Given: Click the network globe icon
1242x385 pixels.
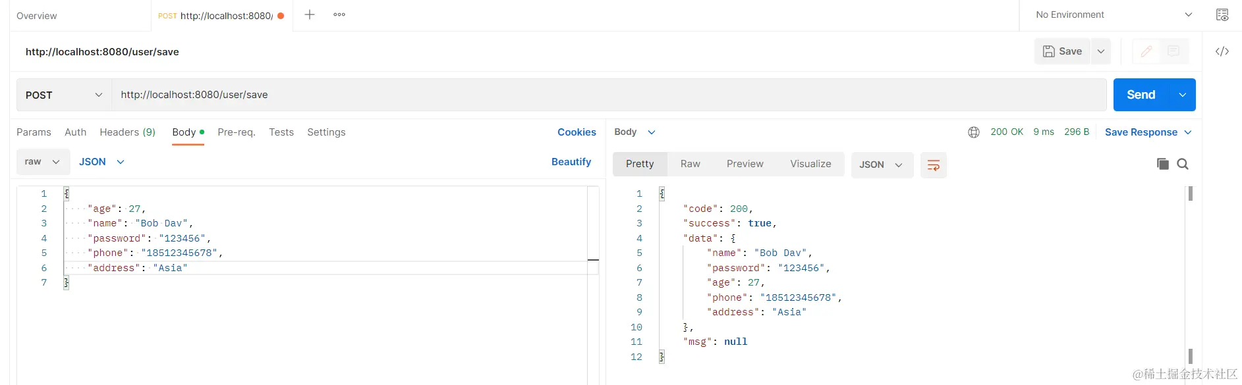Looking at the screenshot, I should (973, 132).
